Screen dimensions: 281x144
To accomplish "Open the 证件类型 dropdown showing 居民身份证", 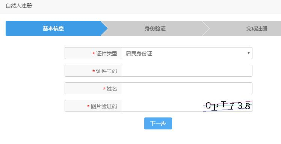I will point(187,53).
